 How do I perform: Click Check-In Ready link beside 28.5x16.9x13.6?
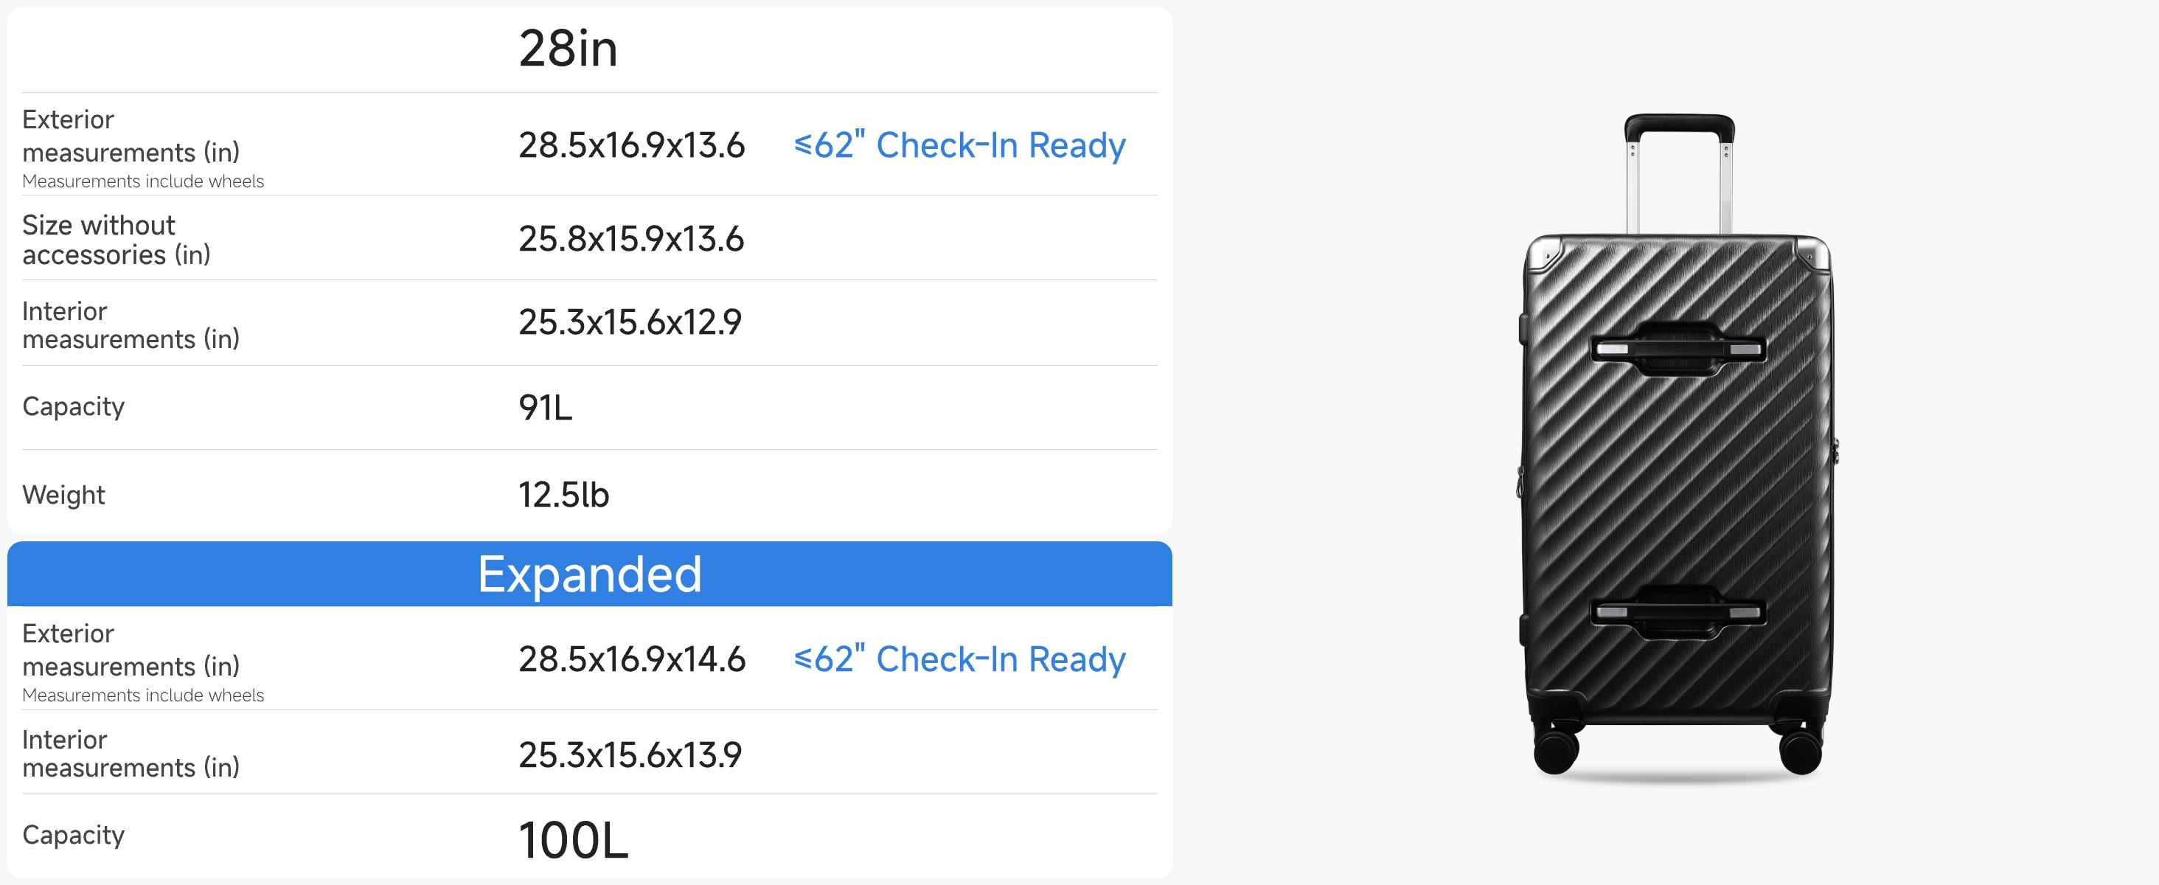point(959,145)
